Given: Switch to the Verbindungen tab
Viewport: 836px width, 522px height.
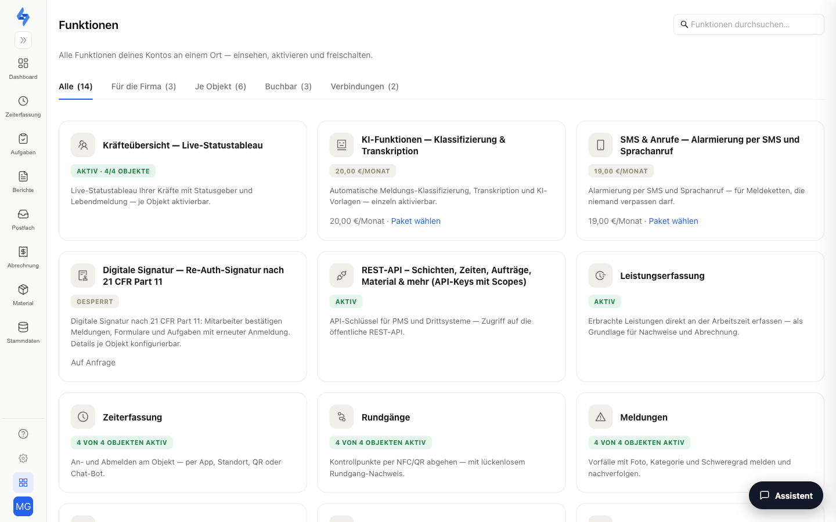Looking at the screenshot, I should [x=365, y=86].
